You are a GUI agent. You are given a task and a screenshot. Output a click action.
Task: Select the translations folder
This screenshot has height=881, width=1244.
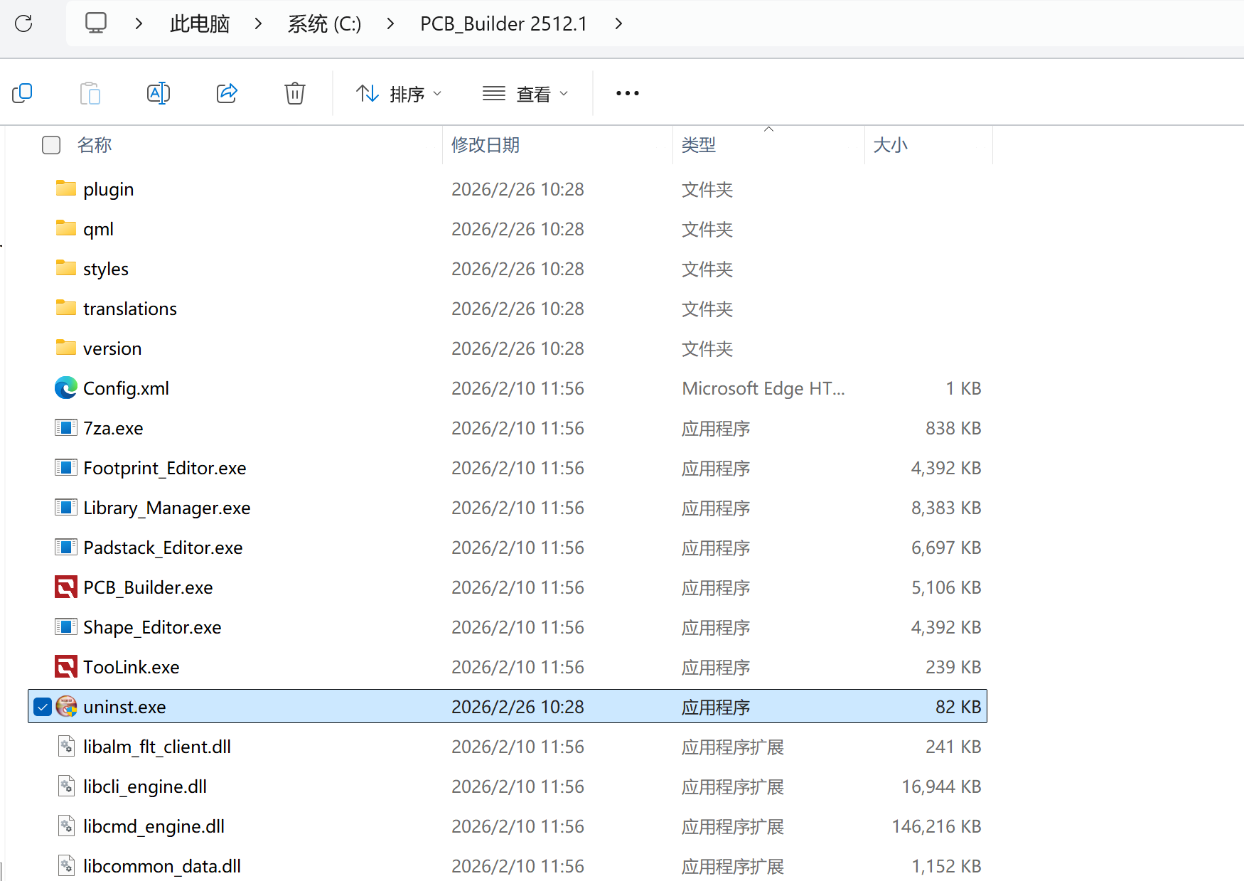click(x=129, y=309)
